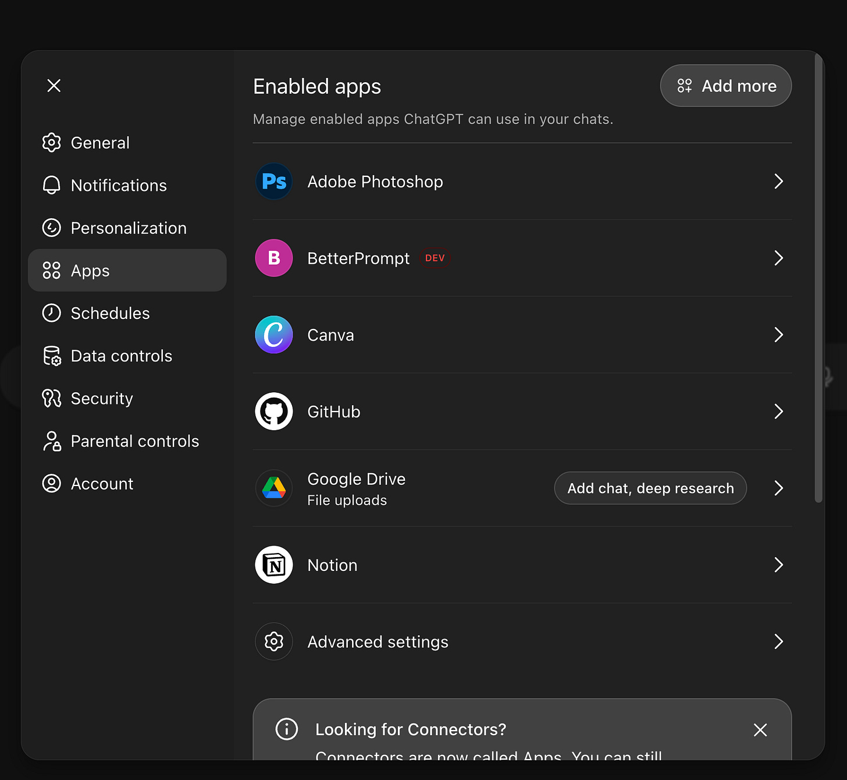Close the settings dialog with the X icon

tap(54, 86)
